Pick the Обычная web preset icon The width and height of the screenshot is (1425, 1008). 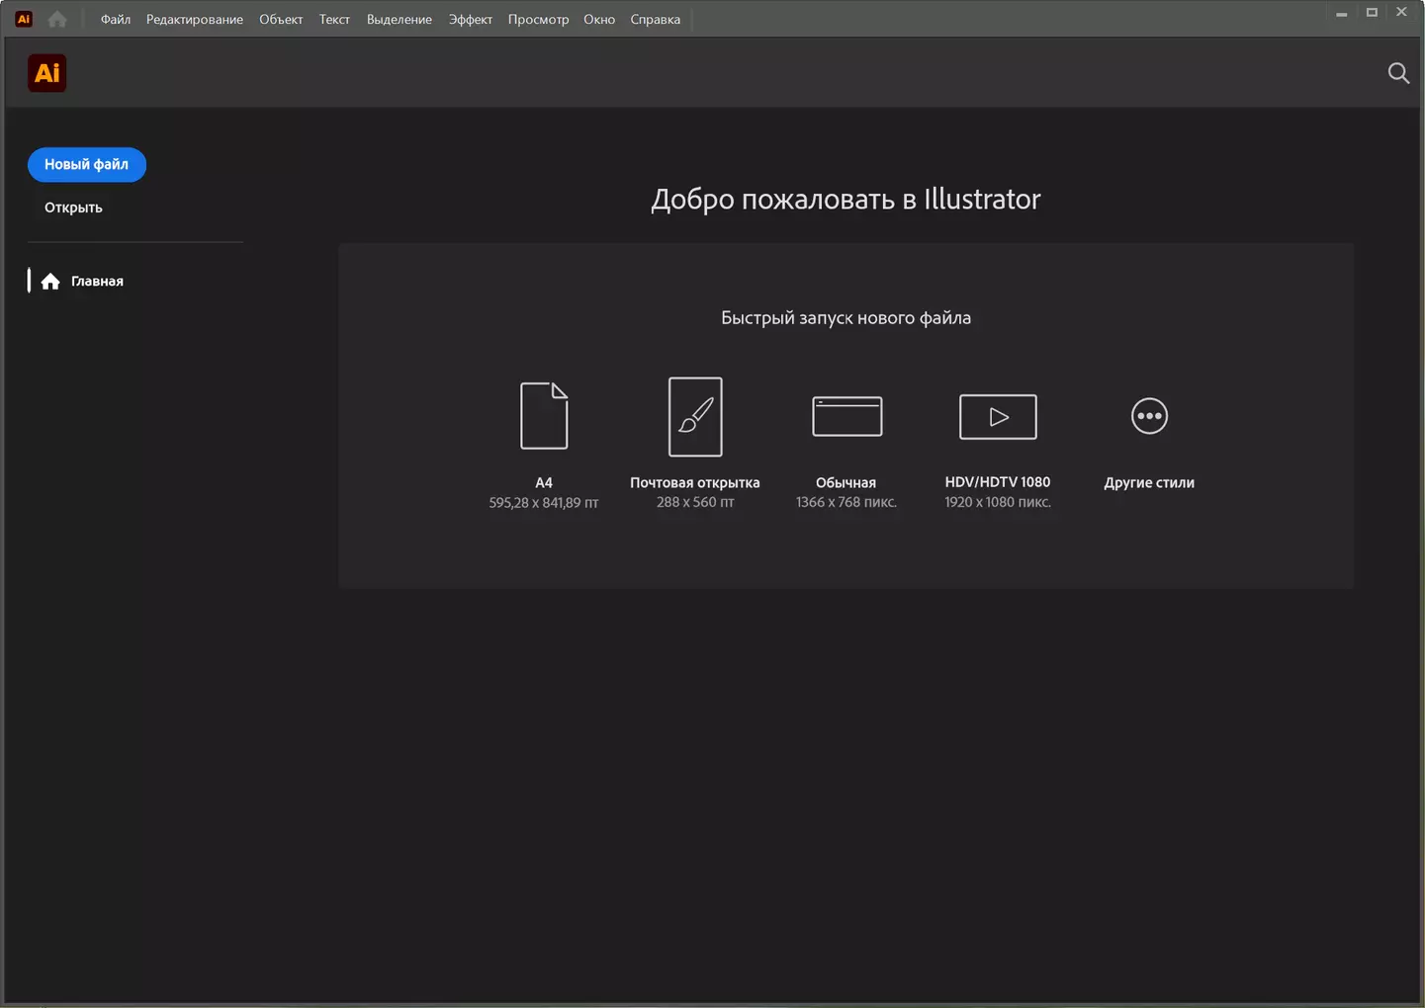[846, 416]
